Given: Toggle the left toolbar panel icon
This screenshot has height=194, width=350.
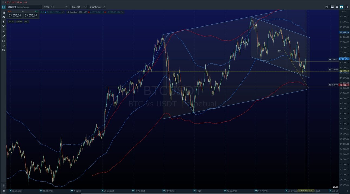Looking at the screenshot, I should 4,7.
